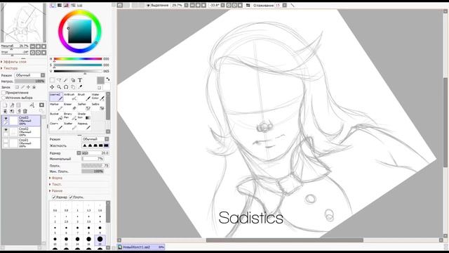Open the НовыйХолст1.sai2 document tab
This screenshot has height=253, width=449.
coord(140,247)
